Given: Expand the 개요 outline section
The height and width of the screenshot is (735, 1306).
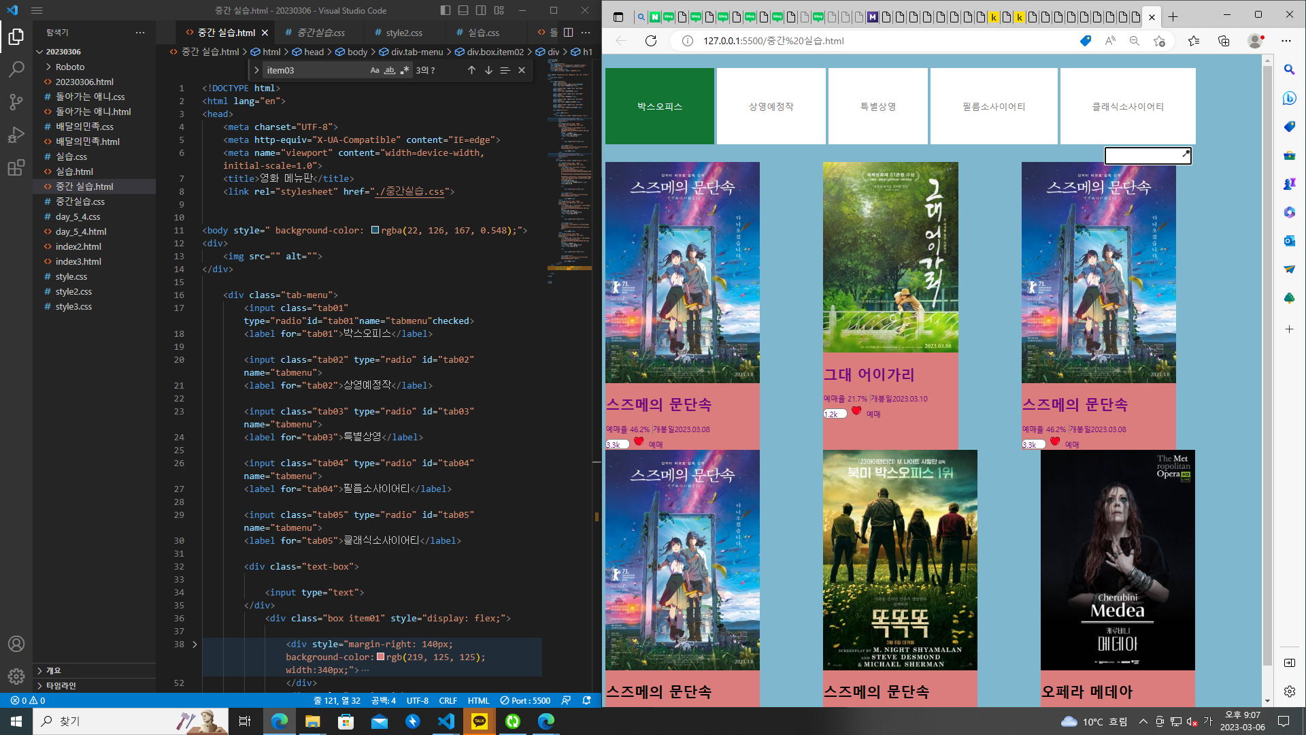Looking at the screenshot, I should [x=54, y=670].
